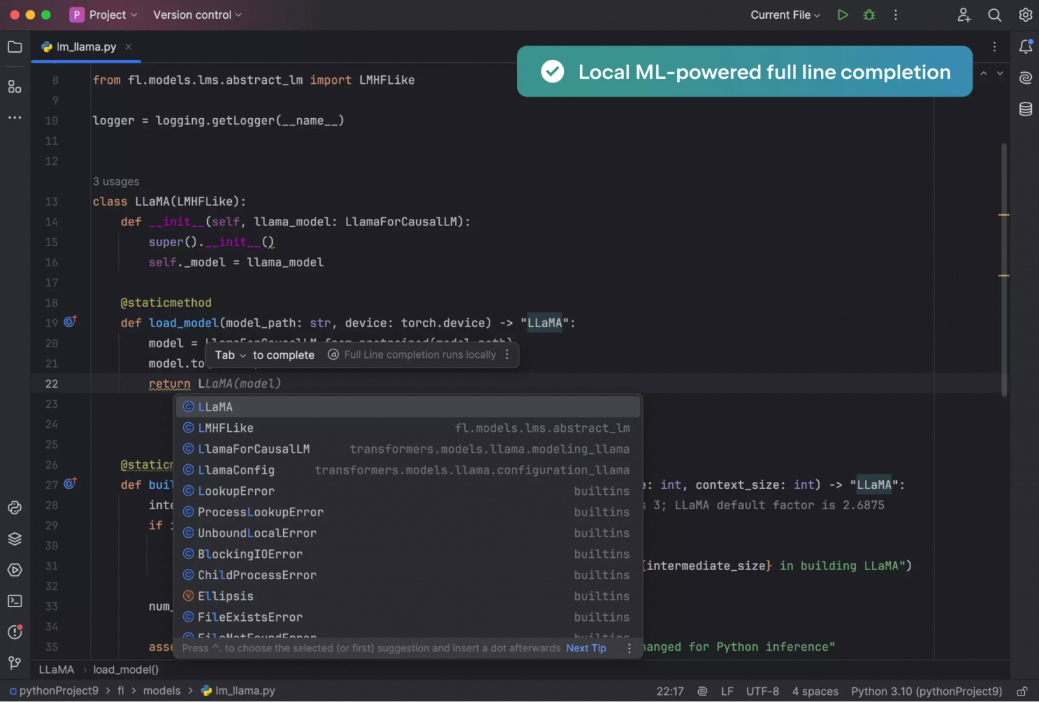Open the models breadcrumb in status bar
This screenshot has width=1039, height=702.
point(162,690)
